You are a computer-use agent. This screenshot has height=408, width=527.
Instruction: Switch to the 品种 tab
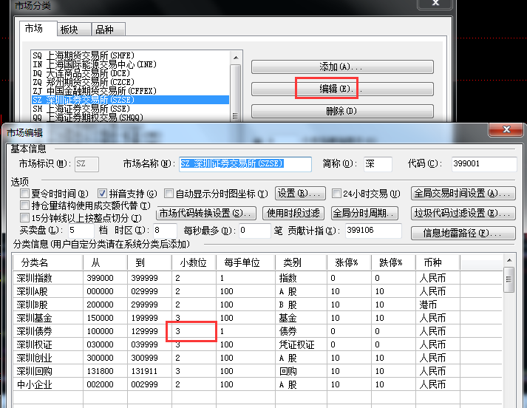click(108, 30)
